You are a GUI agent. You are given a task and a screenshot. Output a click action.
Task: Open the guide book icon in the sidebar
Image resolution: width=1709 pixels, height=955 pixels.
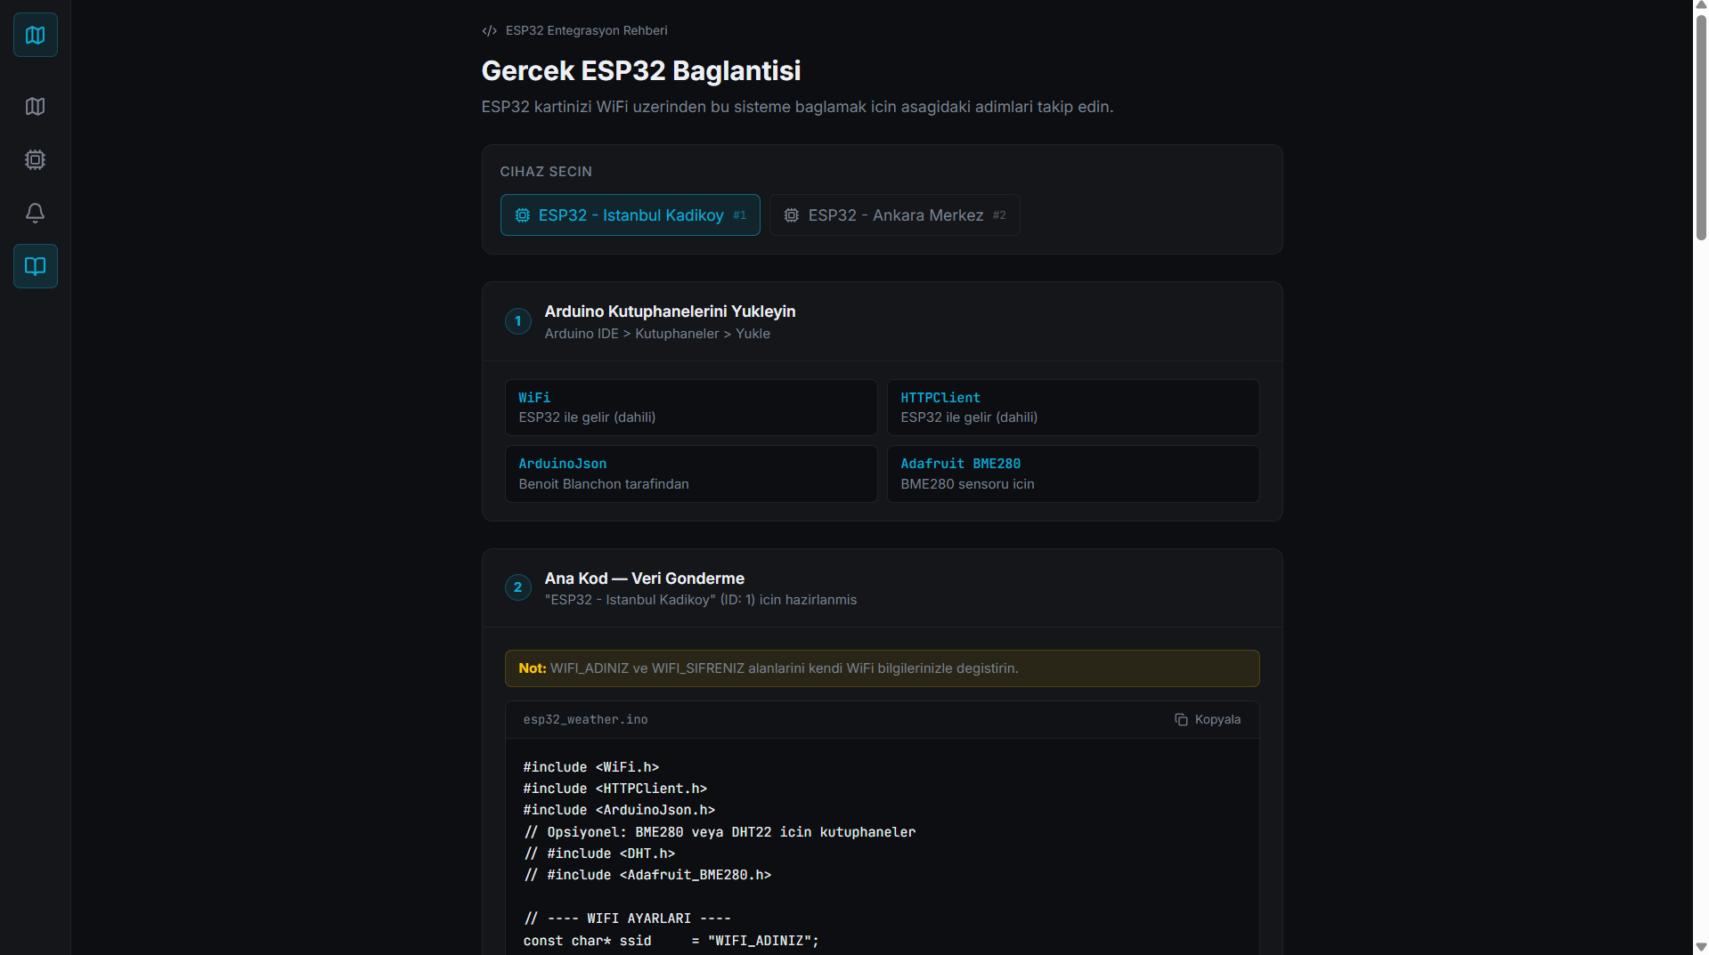(x=35, y=265)
